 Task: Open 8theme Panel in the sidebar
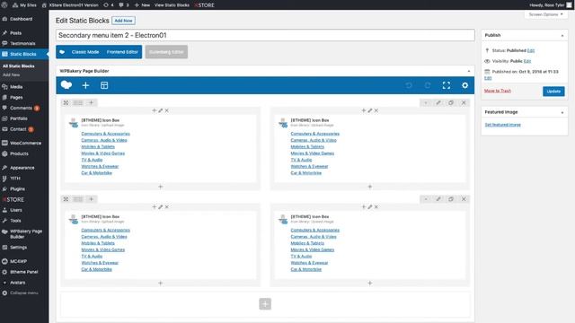(24, 272)
